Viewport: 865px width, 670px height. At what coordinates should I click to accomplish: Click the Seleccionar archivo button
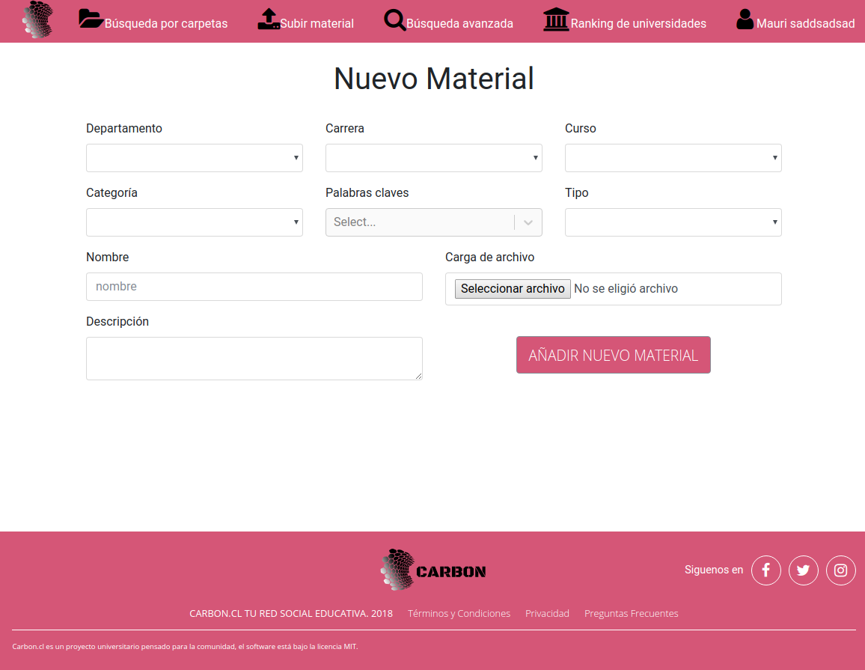513,289
